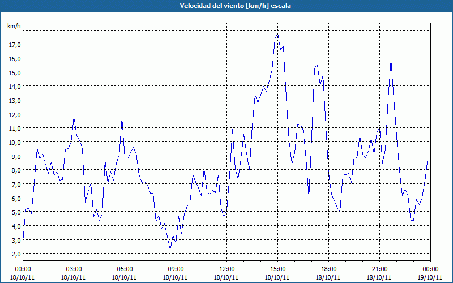This screenshot has width=453, height=283.
Task: Select the "8,0" y-axis label
Action: 16,170
